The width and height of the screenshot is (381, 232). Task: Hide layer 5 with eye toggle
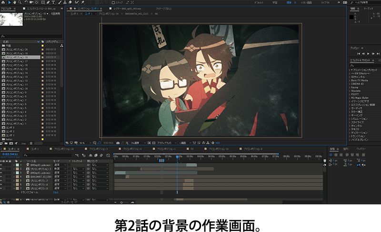click(1, 181)
